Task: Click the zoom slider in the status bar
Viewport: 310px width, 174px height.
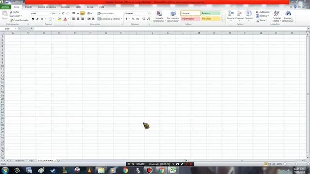Action: (296, 164)
